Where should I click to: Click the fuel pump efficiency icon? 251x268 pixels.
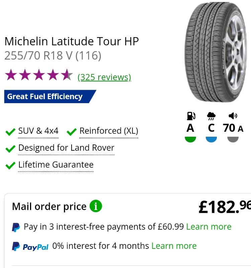[x=190, y=116]
